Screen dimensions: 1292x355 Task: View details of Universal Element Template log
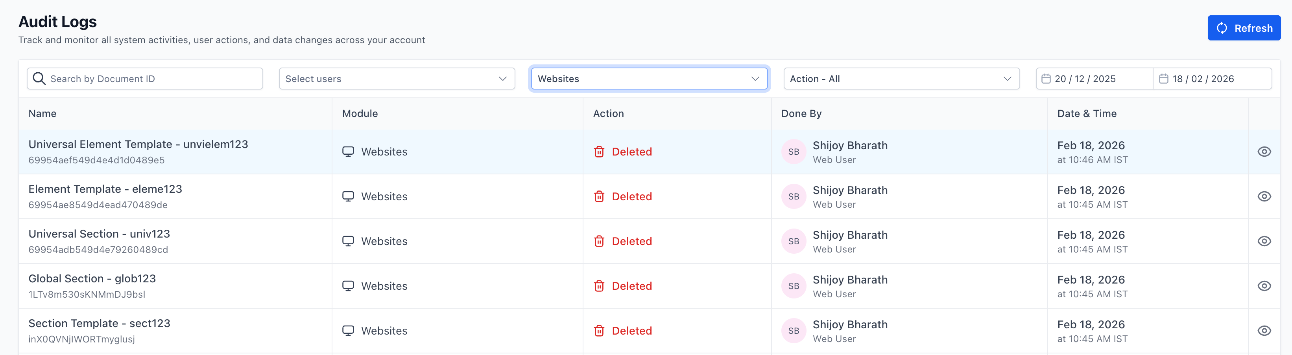(x=1264, y=152)
